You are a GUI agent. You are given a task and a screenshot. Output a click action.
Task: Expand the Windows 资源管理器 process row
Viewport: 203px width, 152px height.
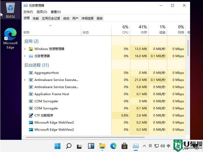25,49
